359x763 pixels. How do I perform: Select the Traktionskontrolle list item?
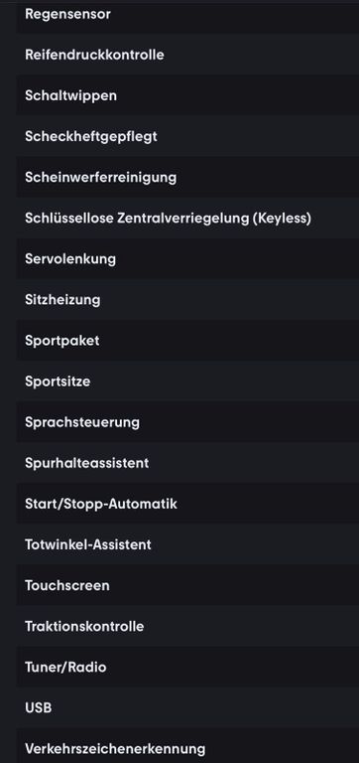pyautogui.click(x=187, y=626)
